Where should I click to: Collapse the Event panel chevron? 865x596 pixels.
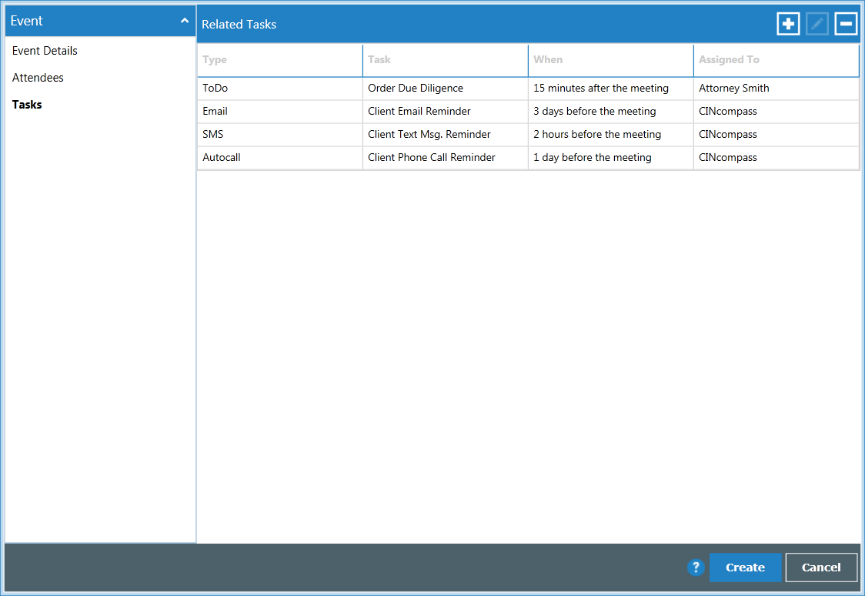pos(185,21)
